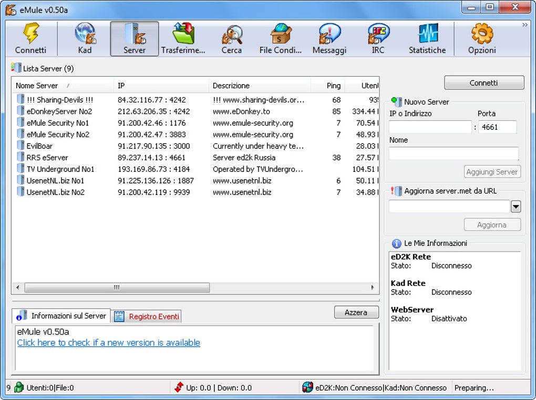Click the server icon of UsenetNL.biz No1
The height and width of the screenshot is (400, 536).
pos(20,180)
